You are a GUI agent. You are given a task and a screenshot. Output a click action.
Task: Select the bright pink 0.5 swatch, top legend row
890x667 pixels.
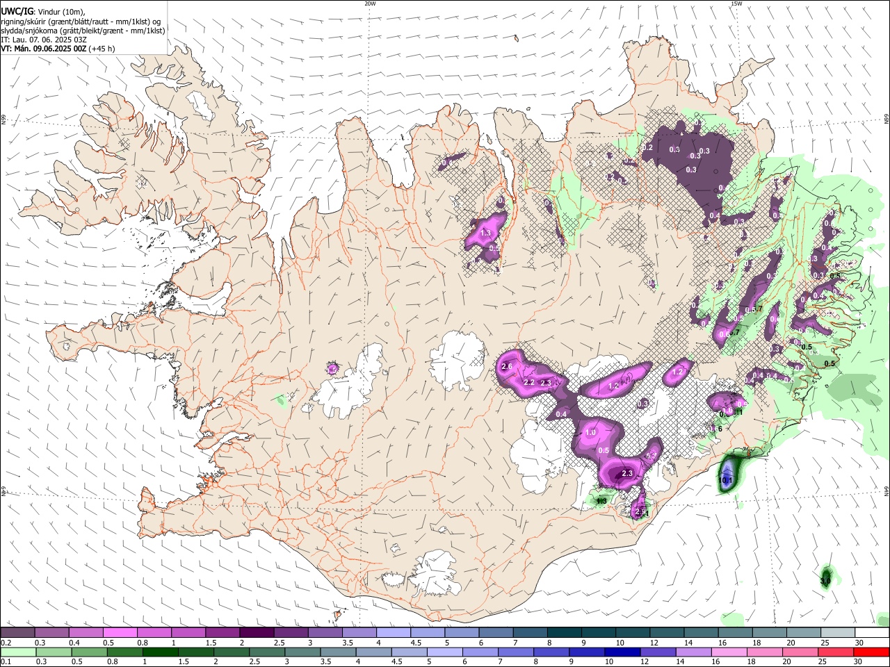[x=120, y=632]
